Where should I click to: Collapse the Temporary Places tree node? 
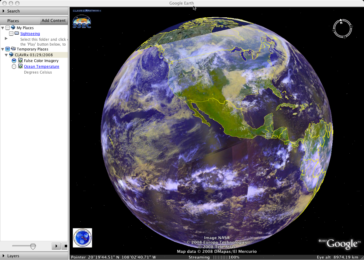(x=2, y=49)
